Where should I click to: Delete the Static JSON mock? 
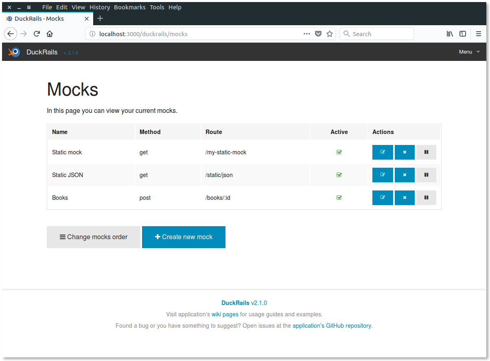tap(405, 175)
